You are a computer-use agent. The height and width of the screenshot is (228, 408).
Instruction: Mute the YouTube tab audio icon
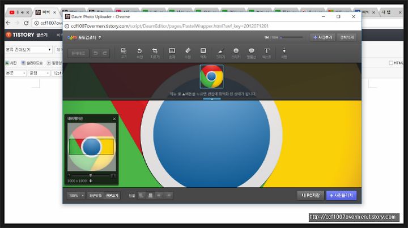tap(22, 12)
